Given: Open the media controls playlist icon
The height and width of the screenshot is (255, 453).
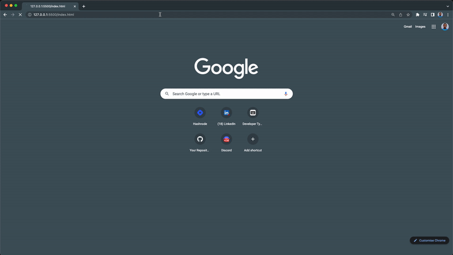Looking at the screenshot, I should [x=425, y=15].
